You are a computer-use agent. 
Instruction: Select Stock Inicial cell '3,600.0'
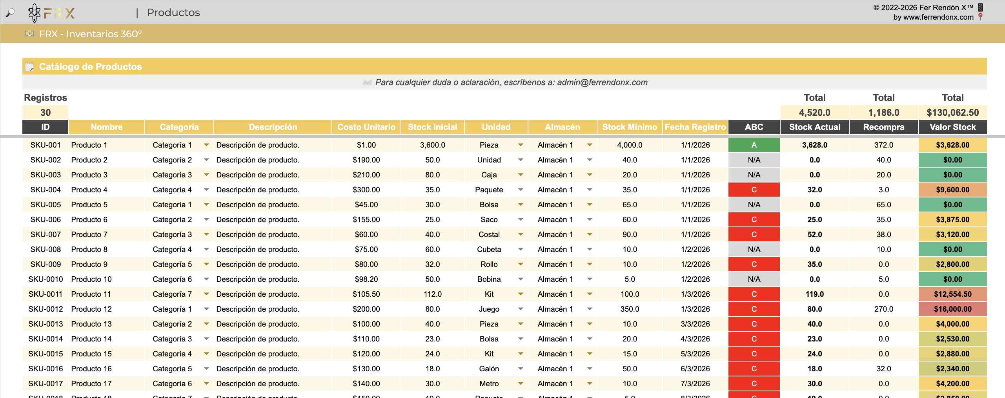click(432, 145)
